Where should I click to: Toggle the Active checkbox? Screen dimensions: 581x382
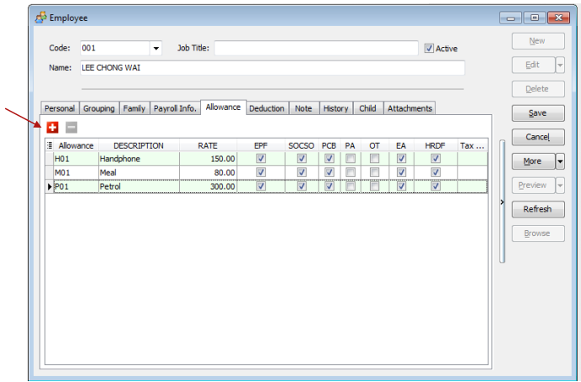[429, 49]
